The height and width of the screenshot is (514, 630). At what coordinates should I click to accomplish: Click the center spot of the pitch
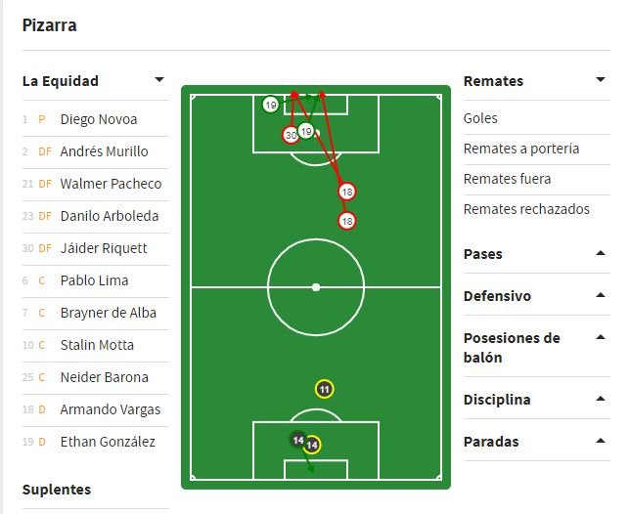pyautogui.click(x=316, y=287)
